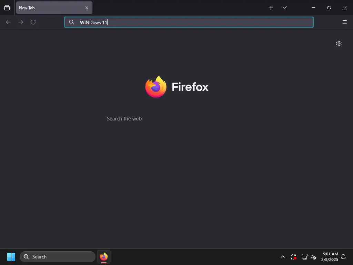Restore down the Firefox window

pyautogui.click(x=329, y=8)
